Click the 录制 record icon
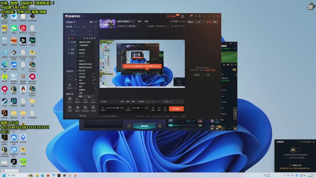Viewport: 316px width, 178px height. coord(159,108)
